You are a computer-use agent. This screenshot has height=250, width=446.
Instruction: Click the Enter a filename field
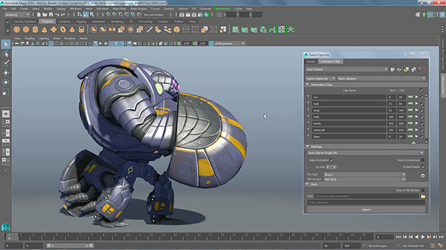tap(366, 202)
